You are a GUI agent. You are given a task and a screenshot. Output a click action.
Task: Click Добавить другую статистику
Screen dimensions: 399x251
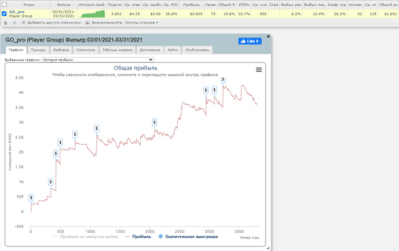54,23
